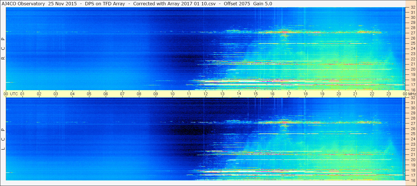This screenshot has height=186, width=417.
Task: Select hour '22' on the time axis
Action: click(x=372, y=94)
